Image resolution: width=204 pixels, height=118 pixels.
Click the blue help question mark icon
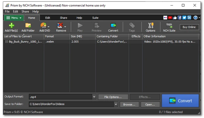click(195, 18)
